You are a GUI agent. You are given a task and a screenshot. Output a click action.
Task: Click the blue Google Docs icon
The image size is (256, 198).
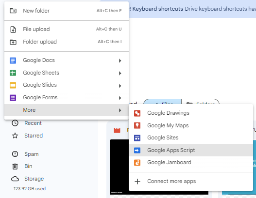coord(13,61)
